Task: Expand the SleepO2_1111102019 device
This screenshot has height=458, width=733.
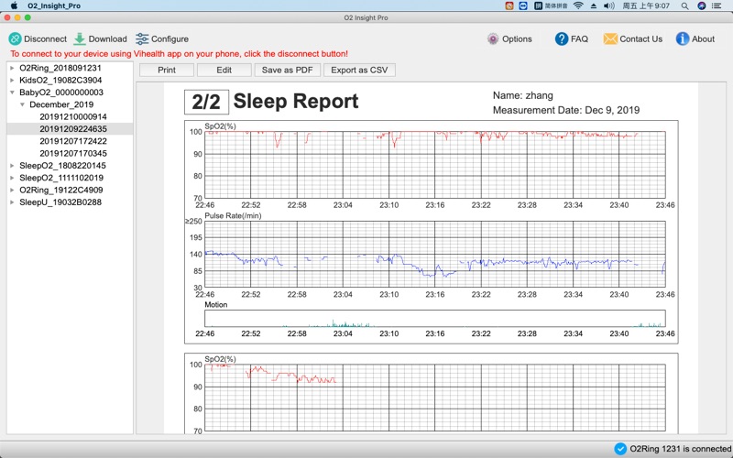Action: [12, 178]
